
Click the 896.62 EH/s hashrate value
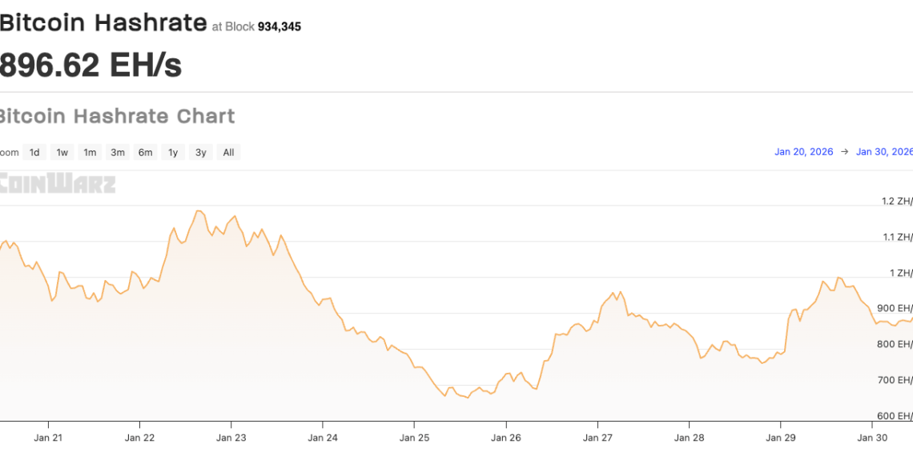click(x=90, y=66)
